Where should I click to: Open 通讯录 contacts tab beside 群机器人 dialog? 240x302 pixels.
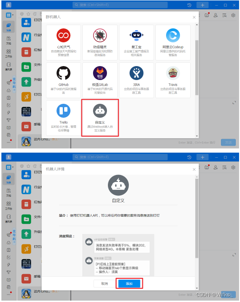(x=8, y=67)
